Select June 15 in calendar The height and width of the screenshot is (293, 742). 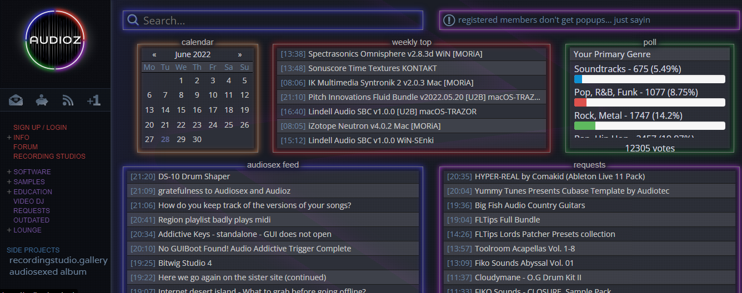pyautogui.click(x=181, y=110)
